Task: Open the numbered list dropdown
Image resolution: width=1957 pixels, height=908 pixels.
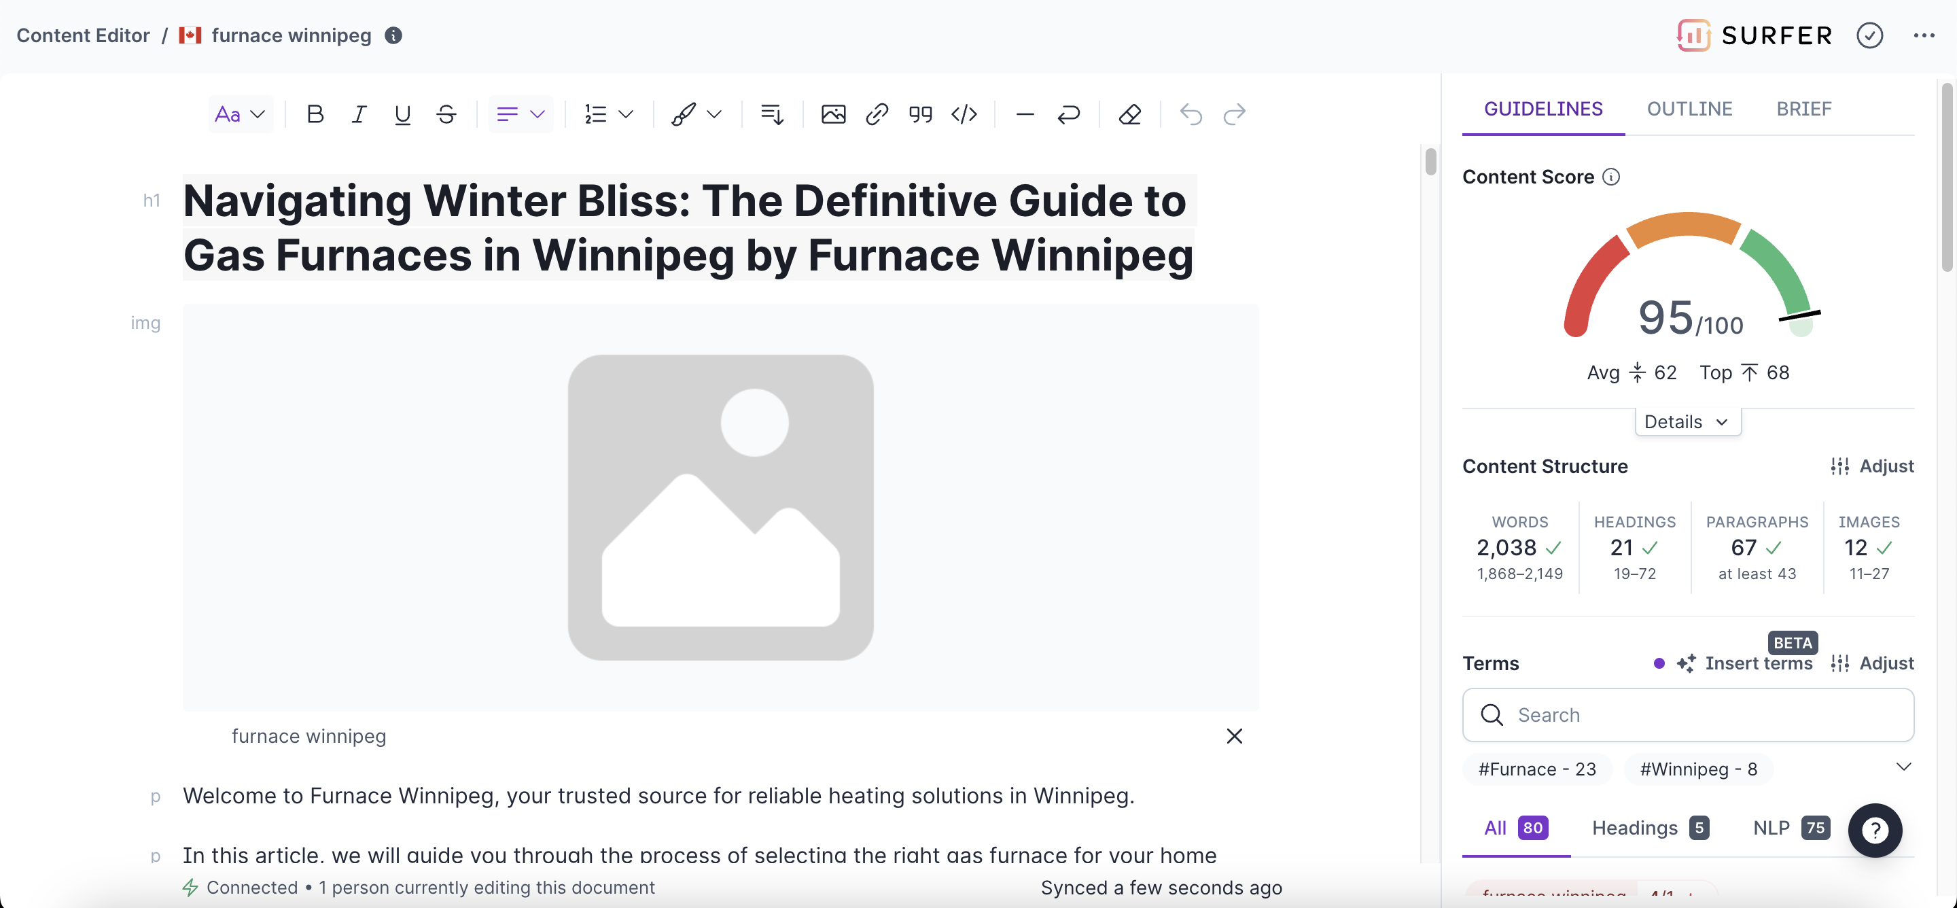Action: 609,115
